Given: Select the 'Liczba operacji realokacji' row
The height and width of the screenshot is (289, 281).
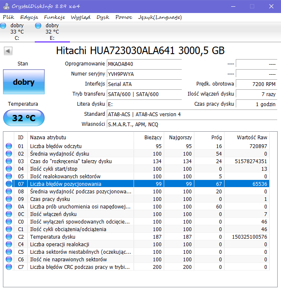Looking at the screenshot, I should (137, 244).
